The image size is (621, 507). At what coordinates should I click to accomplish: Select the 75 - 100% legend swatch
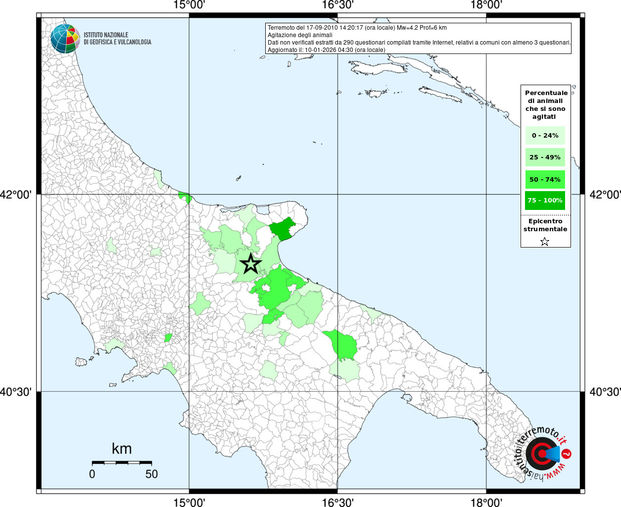[x=545, y=201]
